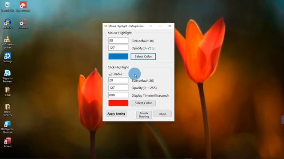Click the Apply Setting button

[116, 114]
